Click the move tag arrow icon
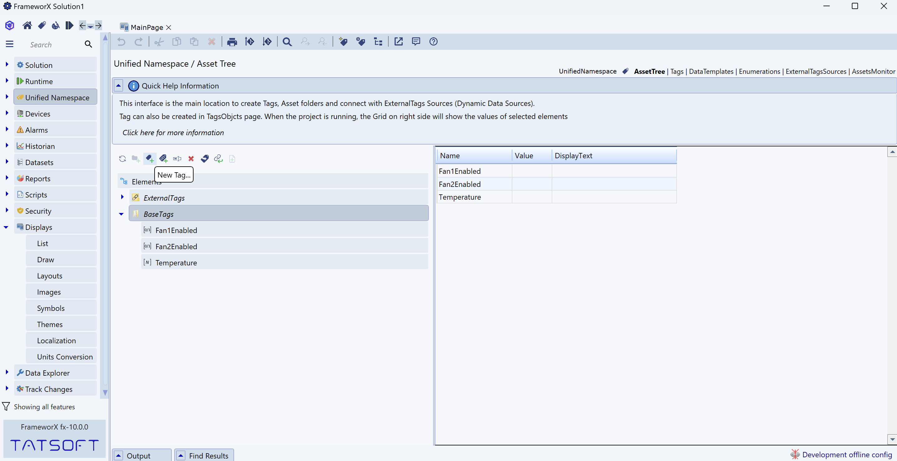Image resolution: width=897 pixels, height=461 pixels. pos(205,159)
